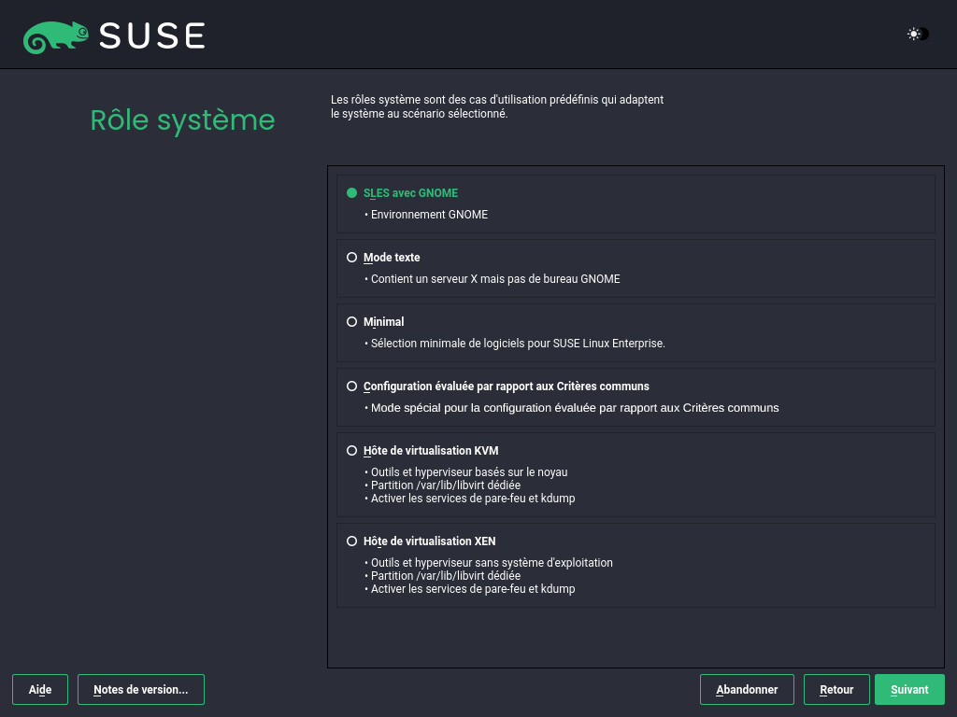Pick the Hôte de virtualisation XEN role
Image resolution: width=957 pixels, height=717 pixels.
(x=351, y=541)
